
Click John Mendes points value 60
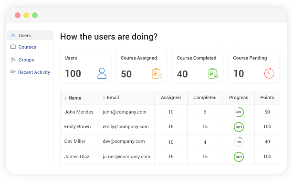267,112
